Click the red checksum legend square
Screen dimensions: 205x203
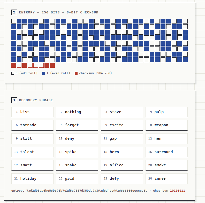click(x=76, y=73)
